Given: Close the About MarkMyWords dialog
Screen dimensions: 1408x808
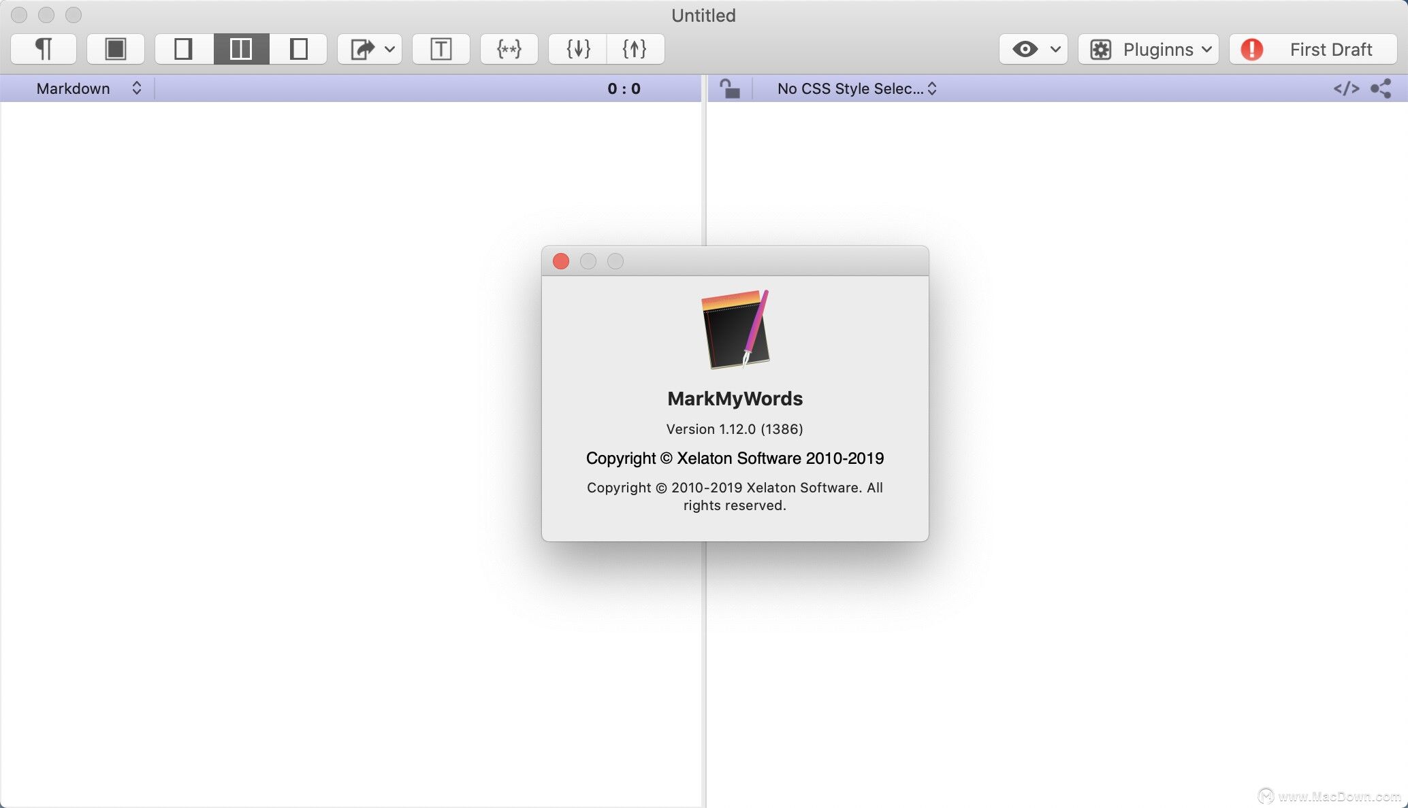Looking at the screenshot, I should [561, 261].
